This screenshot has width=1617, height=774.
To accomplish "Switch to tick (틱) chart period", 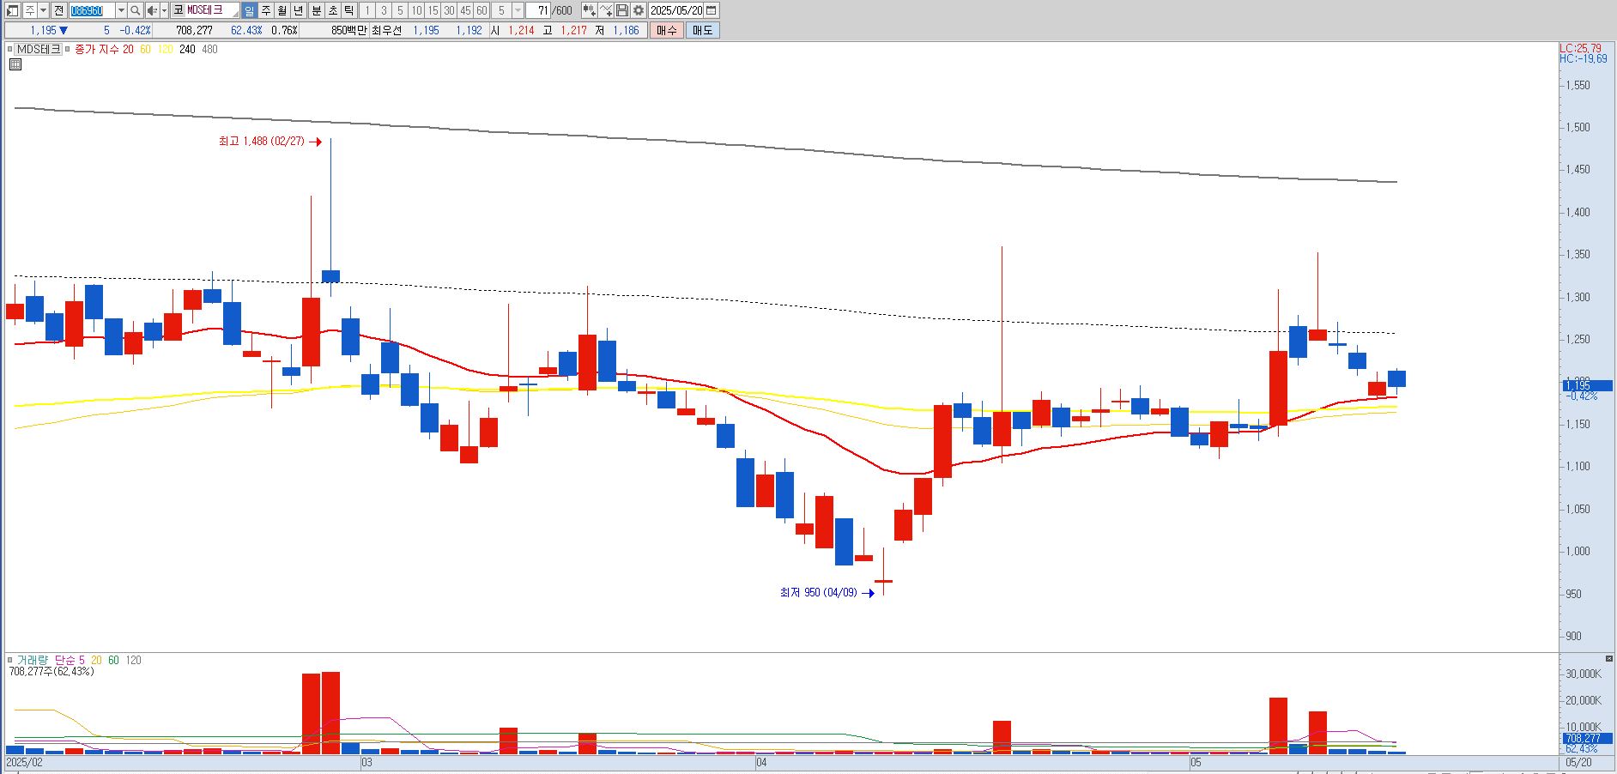I will tap(349, 10).
